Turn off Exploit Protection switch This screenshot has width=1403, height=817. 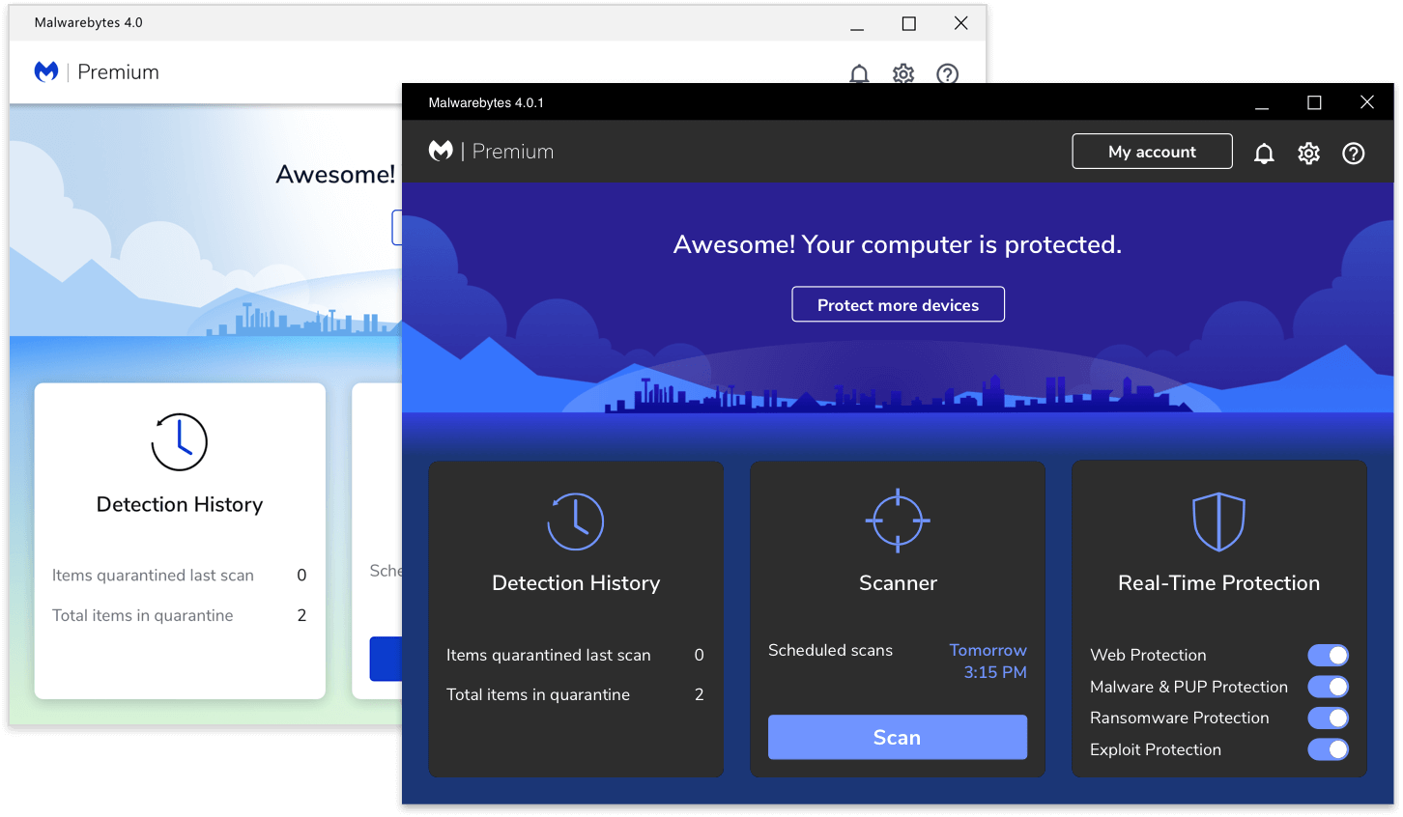(x=1329, y=749)
